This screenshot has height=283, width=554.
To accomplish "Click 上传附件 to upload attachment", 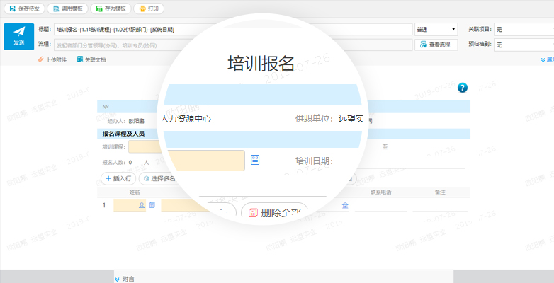I will pos(52,60).
